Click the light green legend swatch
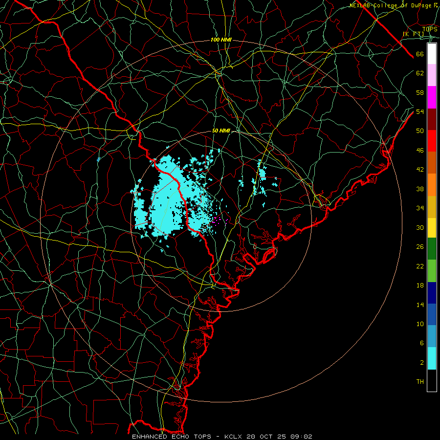Image resolution: width=440 pixels, height=440 pixels. pos(432,270)
